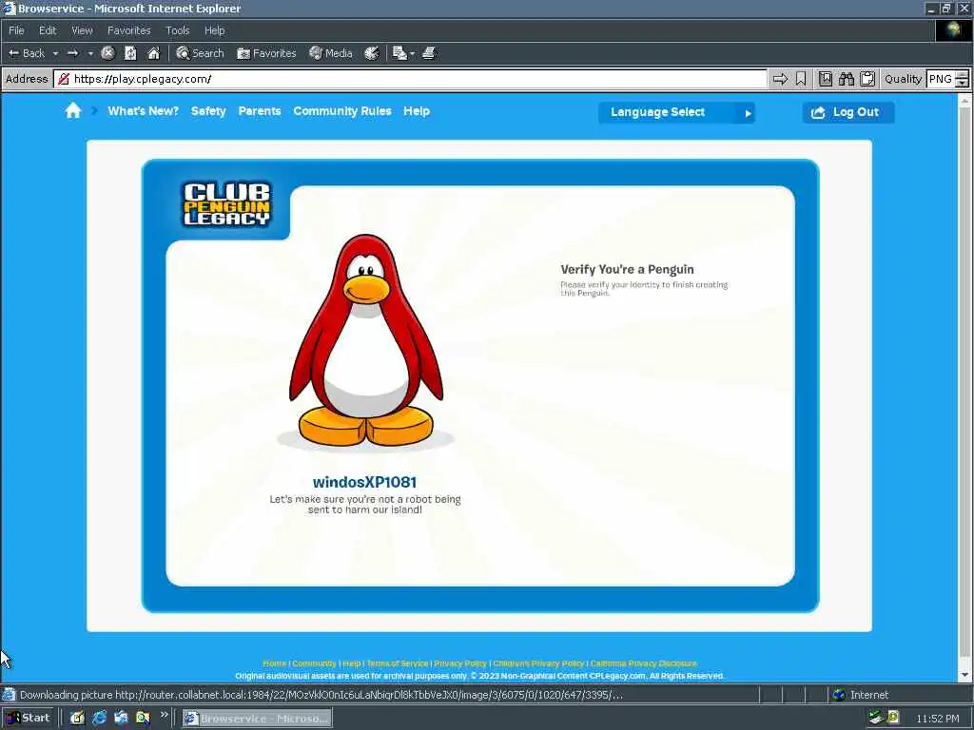The height and width of the screenshot is (730, 974).
Task: Open the View menu
Action: pos(82,30)
